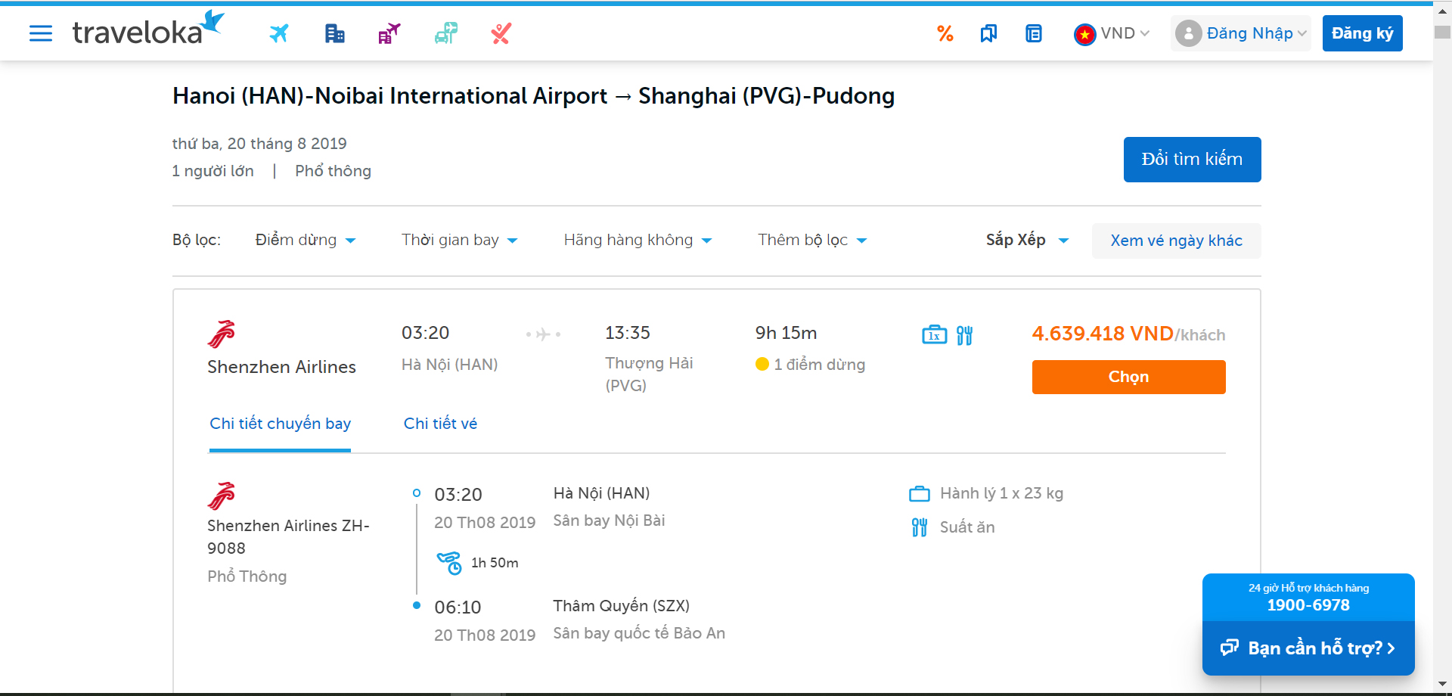Open Điểm dừng stops filter

click(306, 240)
